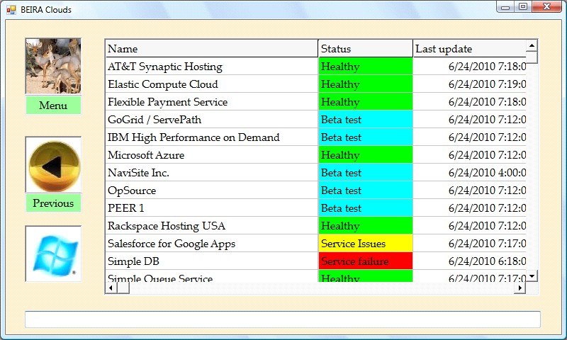Image resolution: width=567 pixels, height=340 pixels.
Task: Sort by the Last update column header
Action: 469,49
